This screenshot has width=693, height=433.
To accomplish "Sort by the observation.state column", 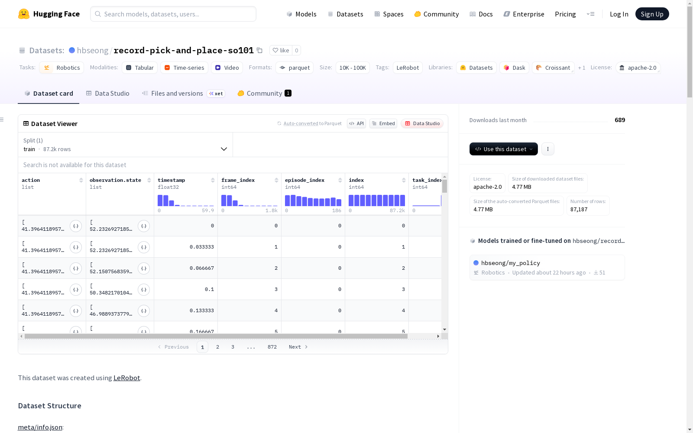I will coord(149,180).
